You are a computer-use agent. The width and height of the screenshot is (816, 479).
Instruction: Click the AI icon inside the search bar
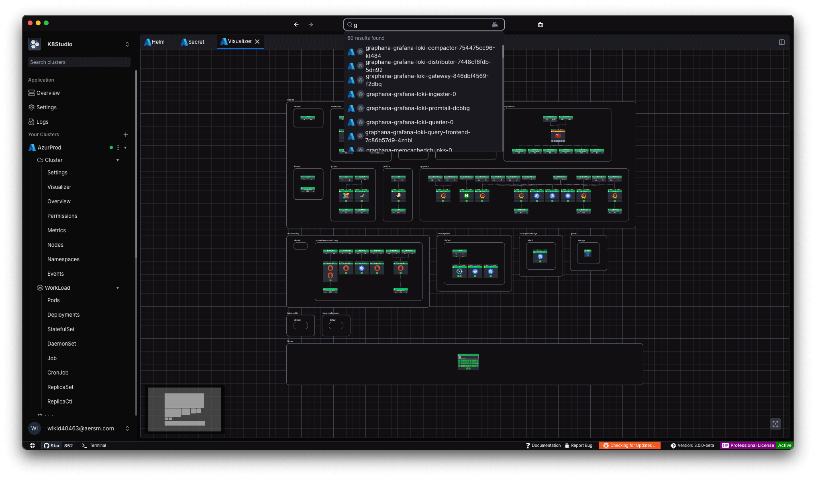tap(495, 25)
